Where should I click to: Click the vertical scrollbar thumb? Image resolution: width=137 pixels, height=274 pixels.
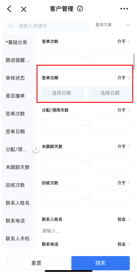(134, 62)
